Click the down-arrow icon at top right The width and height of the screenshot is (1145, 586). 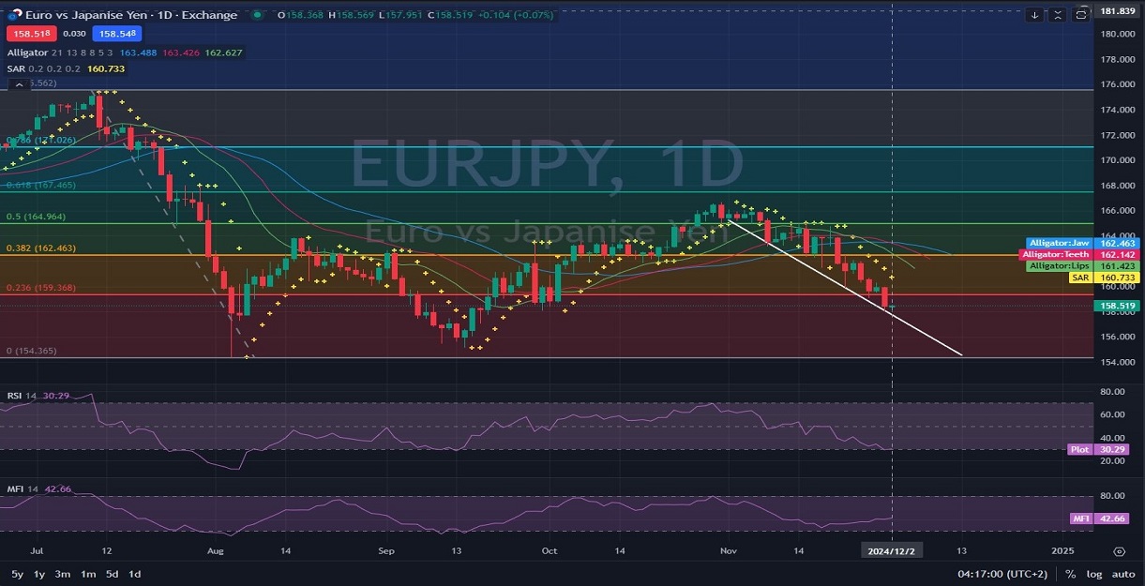(x=1034, y=14)
